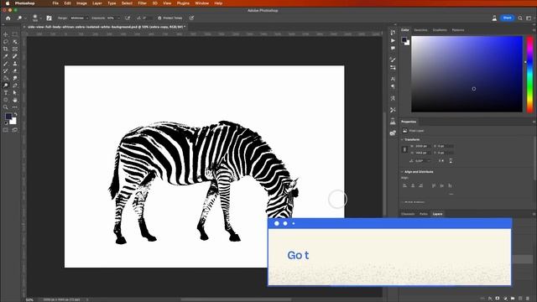This screenshot has width=537, height=302.
Task: Add a layer mask from Layers panel
Action: 498,299
